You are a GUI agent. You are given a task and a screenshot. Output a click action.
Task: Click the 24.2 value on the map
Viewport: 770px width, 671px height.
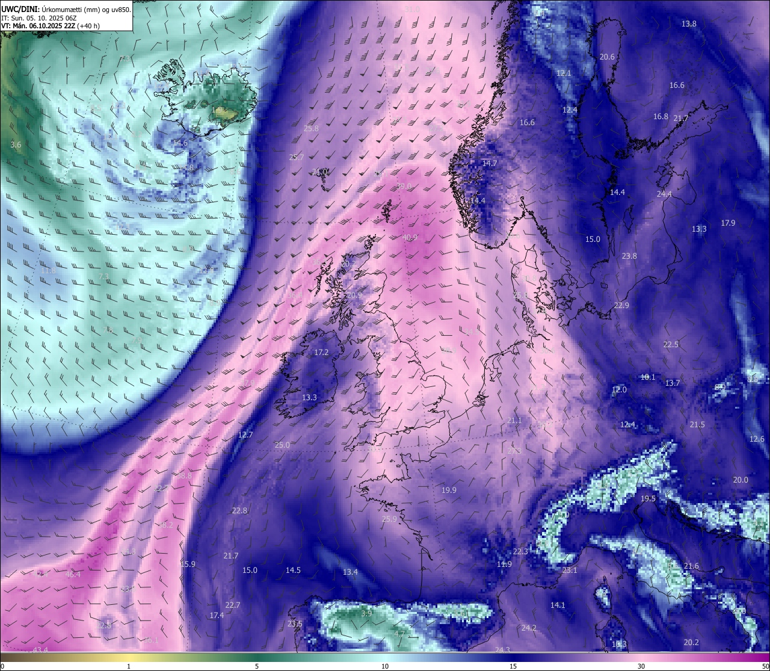point(529,628)
